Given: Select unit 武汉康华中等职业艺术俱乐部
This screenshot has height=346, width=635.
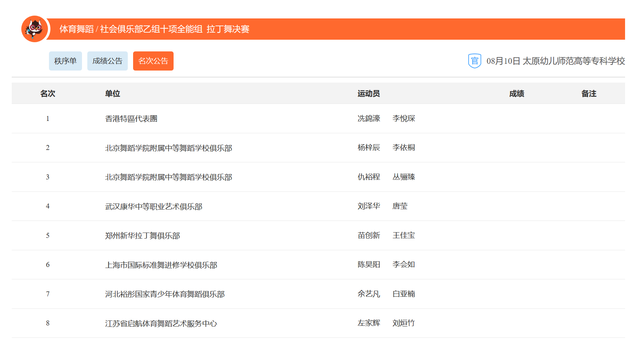Looking at the screenshot, I should 154,207.
